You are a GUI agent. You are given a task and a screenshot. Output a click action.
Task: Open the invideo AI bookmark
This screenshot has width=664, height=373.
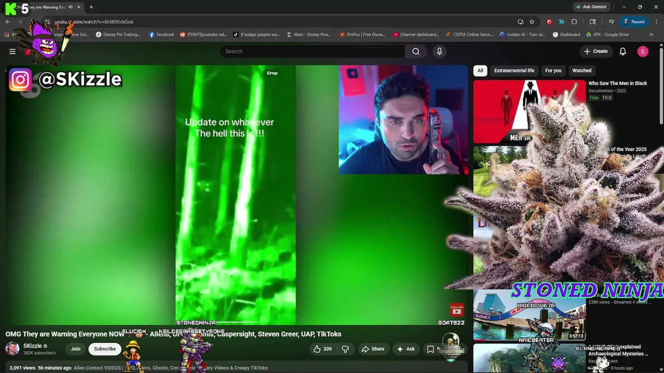coord(522,35)
